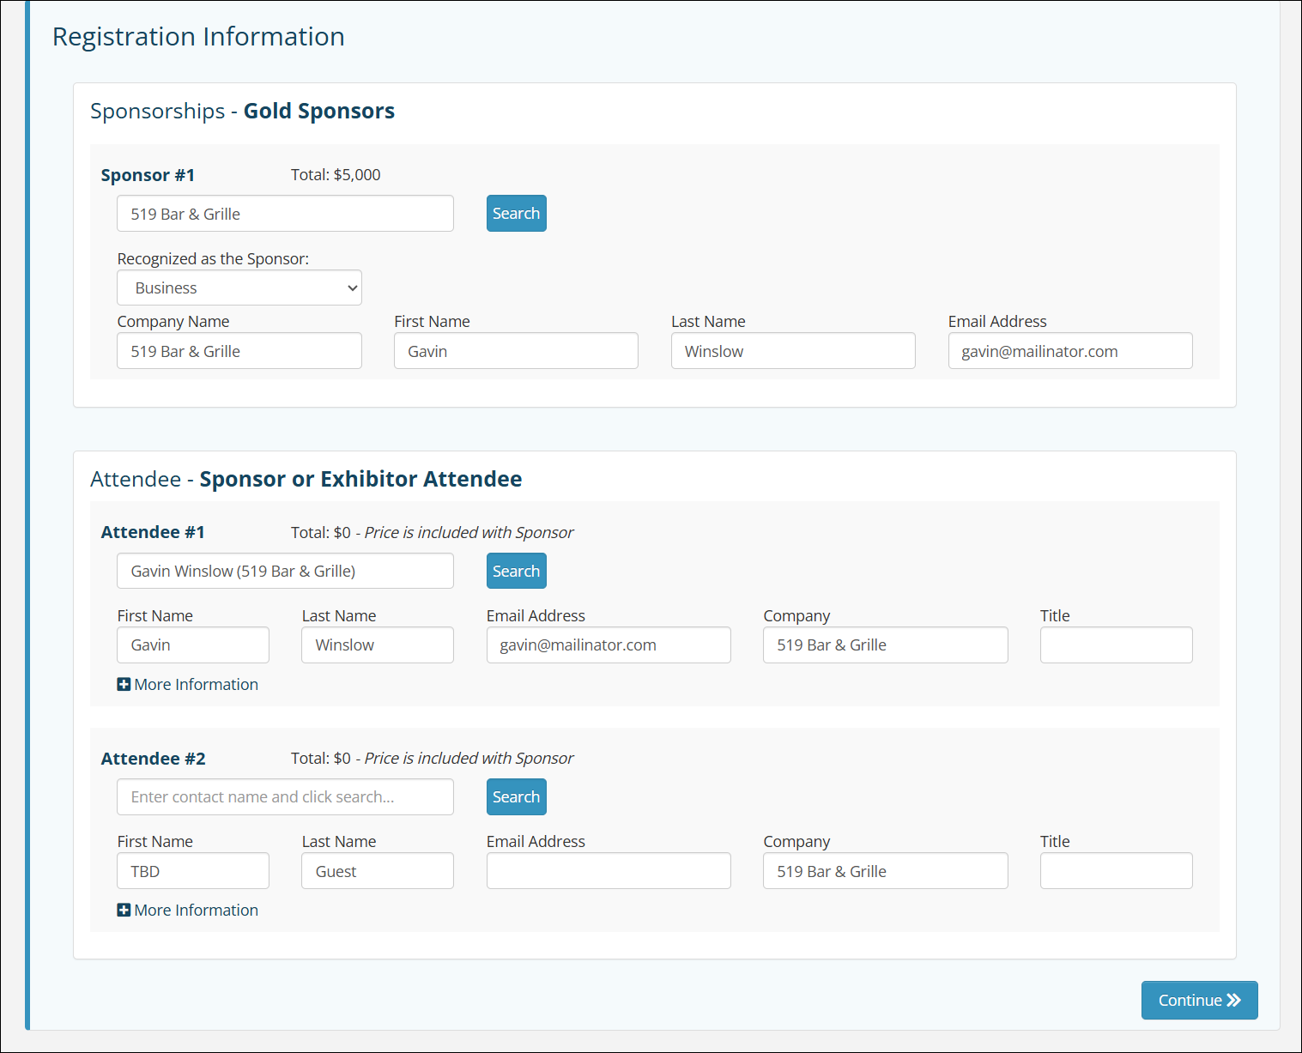
Task: Select the sponsor Last Name field Winslow
Action: pyautogui.click(x=793, y=351)
